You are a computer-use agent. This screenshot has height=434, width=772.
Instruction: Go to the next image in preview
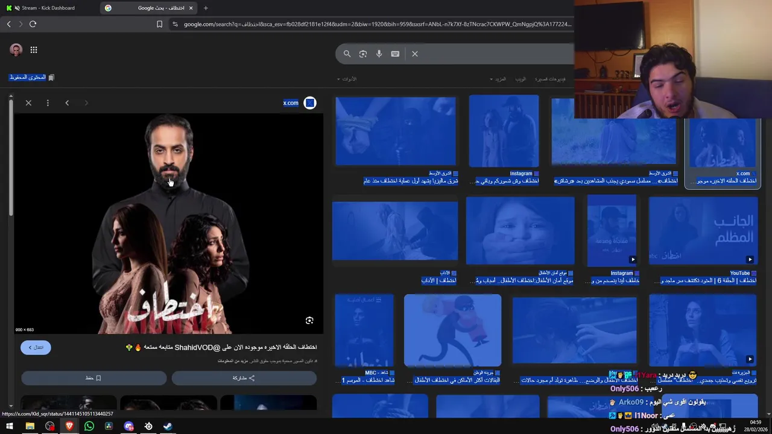(x=86, y=103)
